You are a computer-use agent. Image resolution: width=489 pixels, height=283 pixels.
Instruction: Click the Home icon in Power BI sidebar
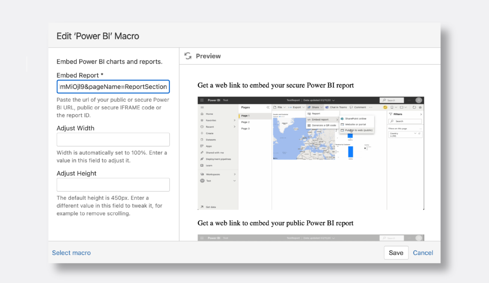click(x=202, y=114)
